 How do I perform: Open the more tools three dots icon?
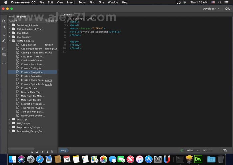tap(4, 63)
